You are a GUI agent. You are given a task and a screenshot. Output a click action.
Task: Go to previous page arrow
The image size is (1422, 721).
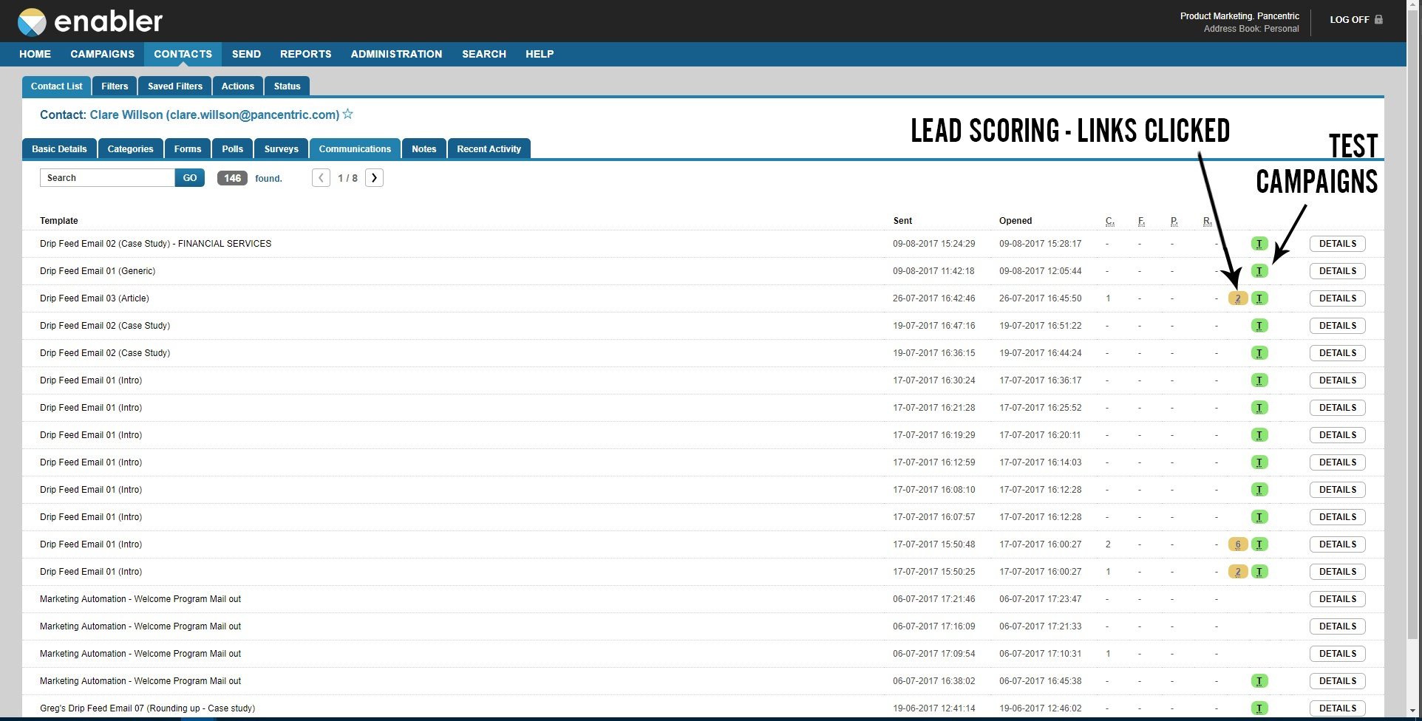click(x=321, y=178)
